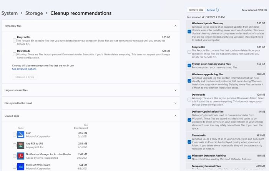Check the Recycle Bin box under Temporary files

tap(15, 40)
